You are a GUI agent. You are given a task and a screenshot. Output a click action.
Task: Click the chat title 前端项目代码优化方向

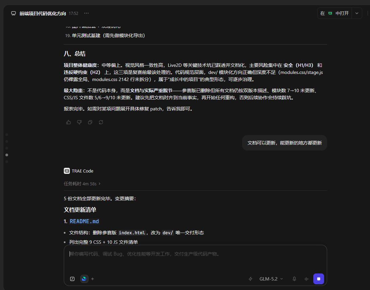point(43,14)
